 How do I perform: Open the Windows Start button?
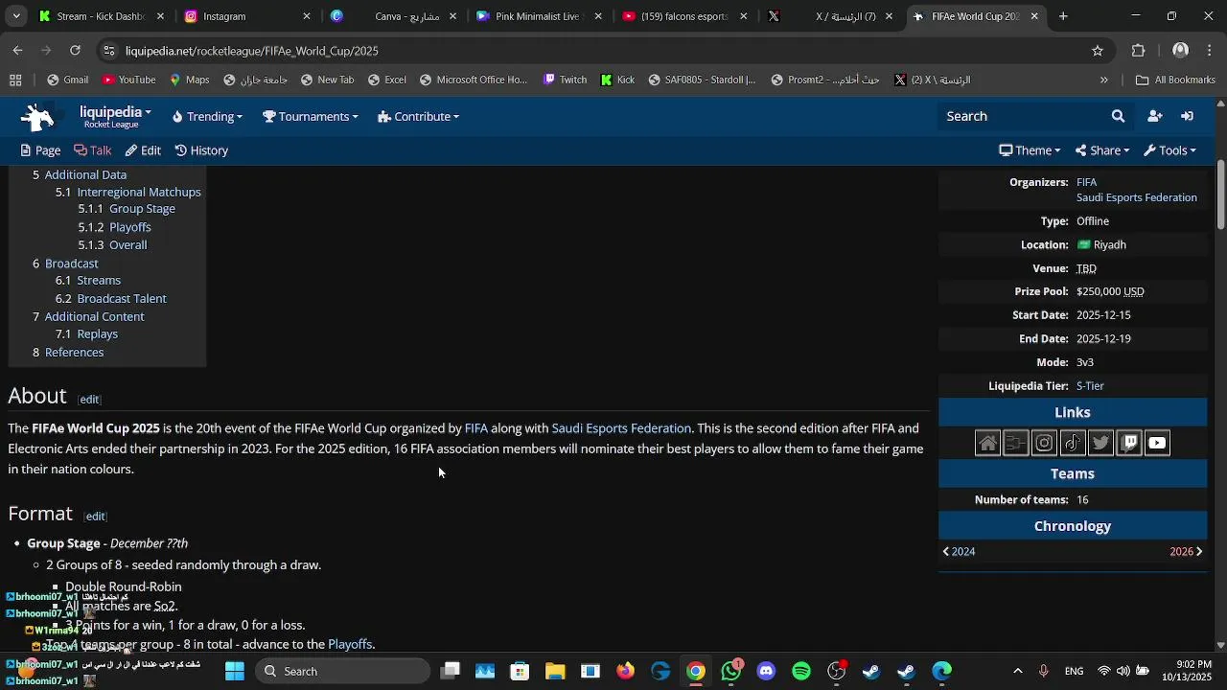click(x=235, y=671)
